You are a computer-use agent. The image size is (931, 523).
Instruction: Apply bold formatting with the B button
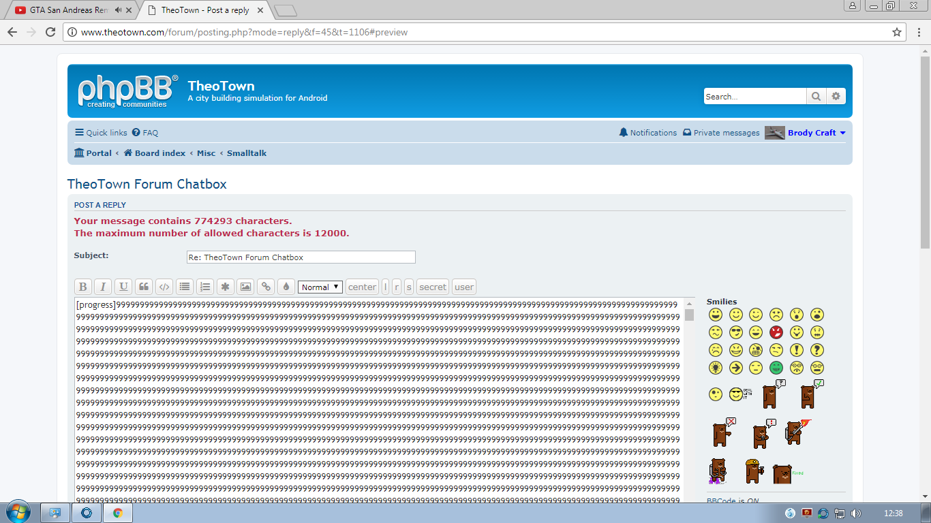82,287
